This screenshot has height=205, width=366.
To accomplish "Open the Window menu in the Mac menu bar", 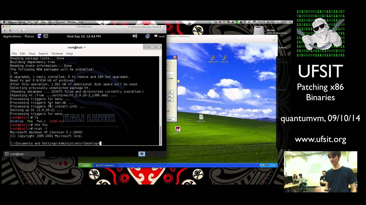I will coord(71,22).
